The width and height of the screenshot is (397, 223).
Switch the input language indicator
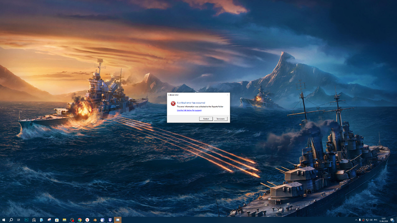pos(376,220)
